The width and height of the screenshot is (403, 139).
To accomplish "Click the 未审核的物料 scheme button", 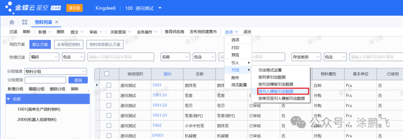I will coord(69,44).
